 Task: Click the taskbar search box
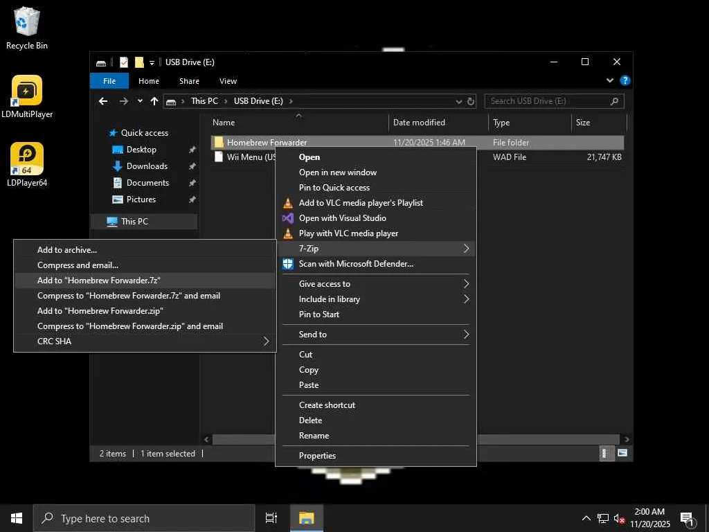pyautogui.click(x=144, y=518)
